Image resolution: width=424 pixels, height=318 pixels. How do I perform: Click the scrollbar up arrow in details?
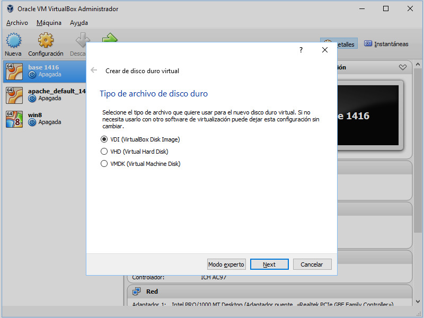coord(418,65)
